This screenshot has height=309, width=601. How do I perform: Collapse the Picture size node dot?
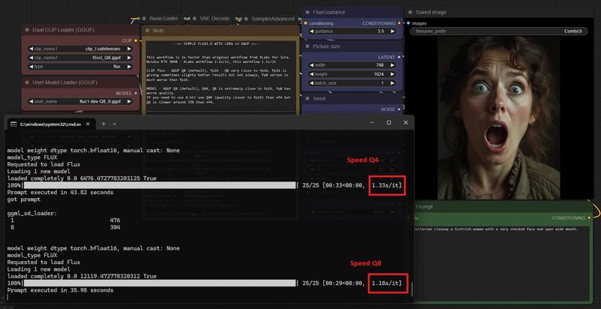[307, 46]
